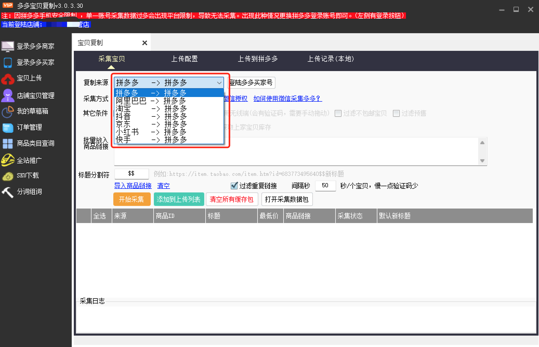Click inside the 采集日志 log area
The height and width of the screenshot is (347, 539).
pos(306,319)
